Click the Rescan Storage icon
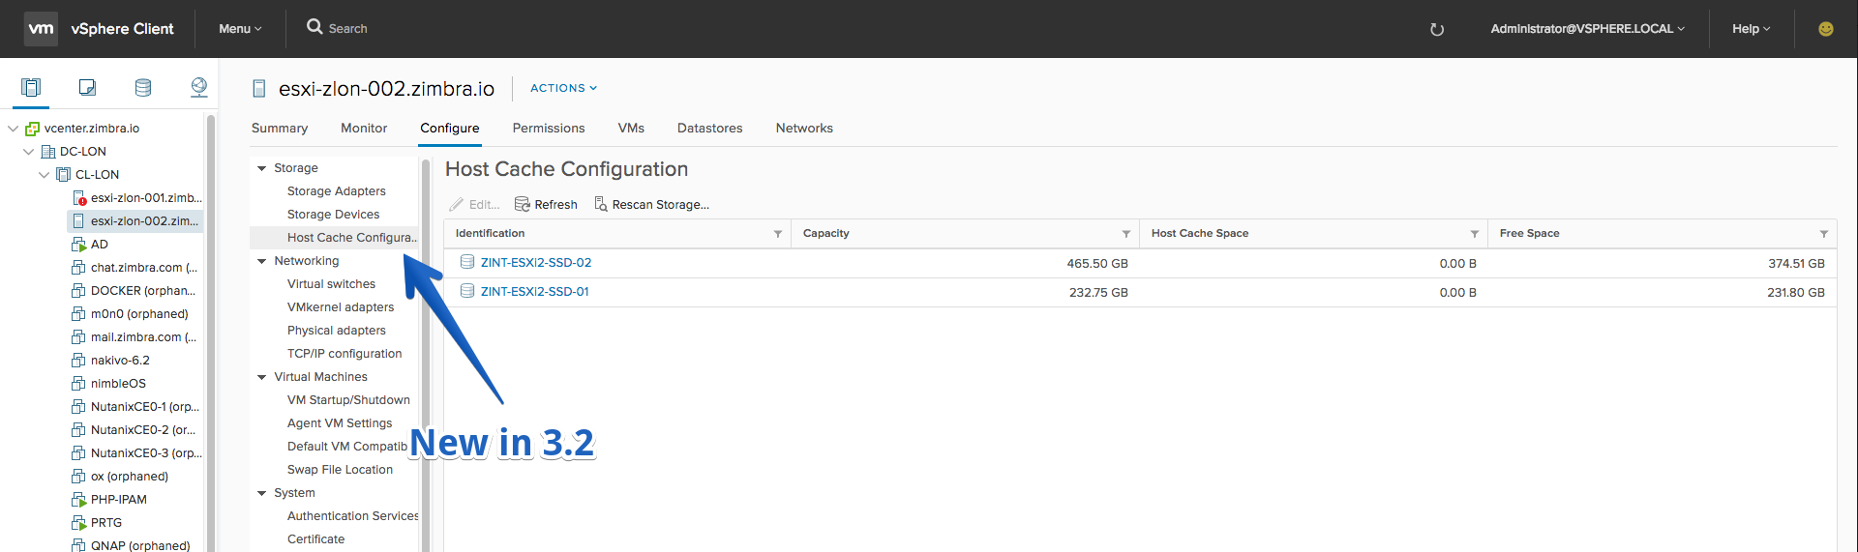Image resolution: width=1858 pixels, height=552 pixels. 600,204
